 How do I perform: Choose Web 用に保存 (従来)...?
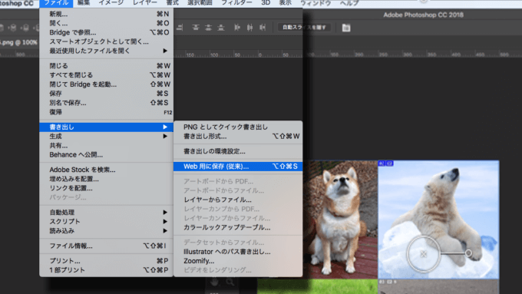tap(238, 167)
